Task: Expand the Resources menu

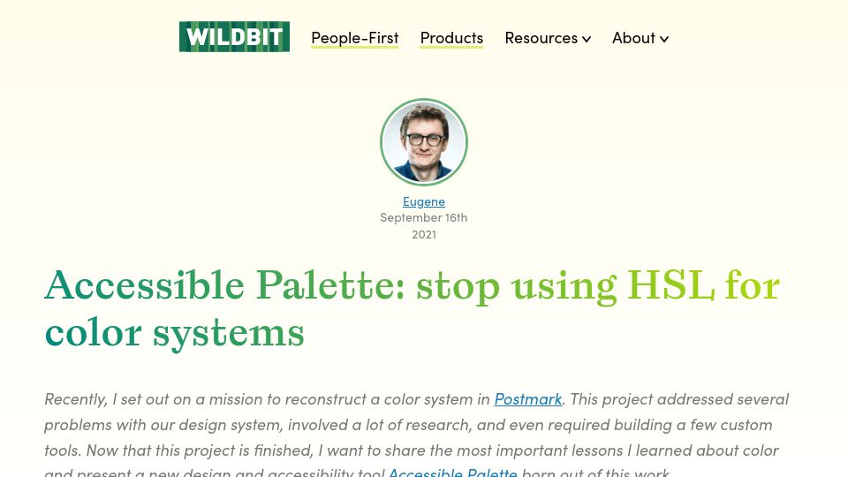Action: pos(548,38)
